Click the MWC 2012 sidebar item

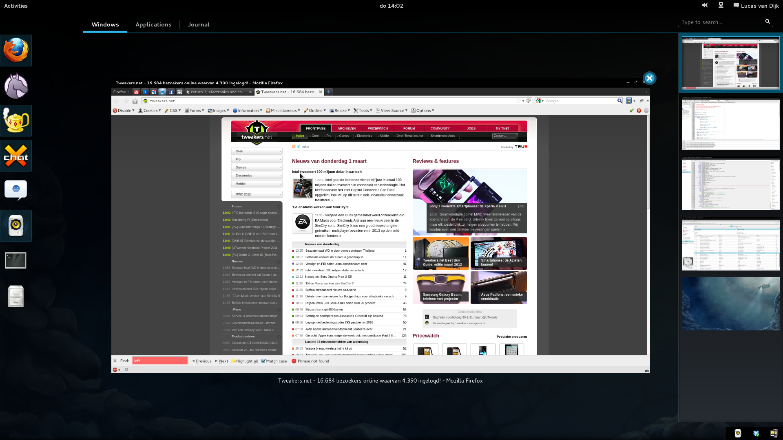coord(257,194)
